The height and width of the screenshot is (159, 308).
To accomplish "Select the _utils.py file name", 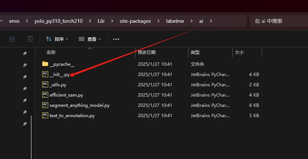I will (x=58, y=85).
